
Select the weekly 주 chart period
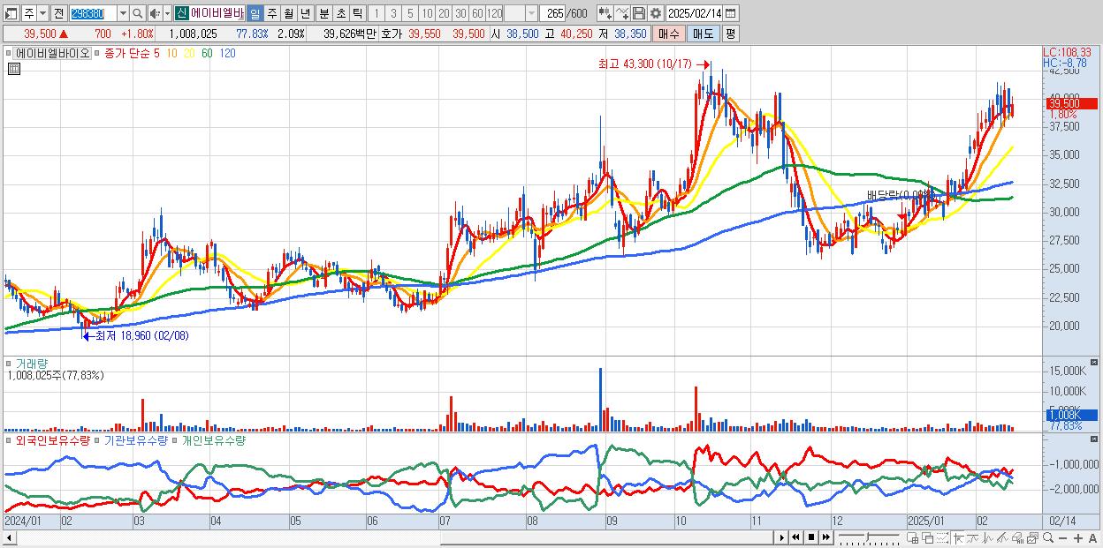[x=271, y=13]
